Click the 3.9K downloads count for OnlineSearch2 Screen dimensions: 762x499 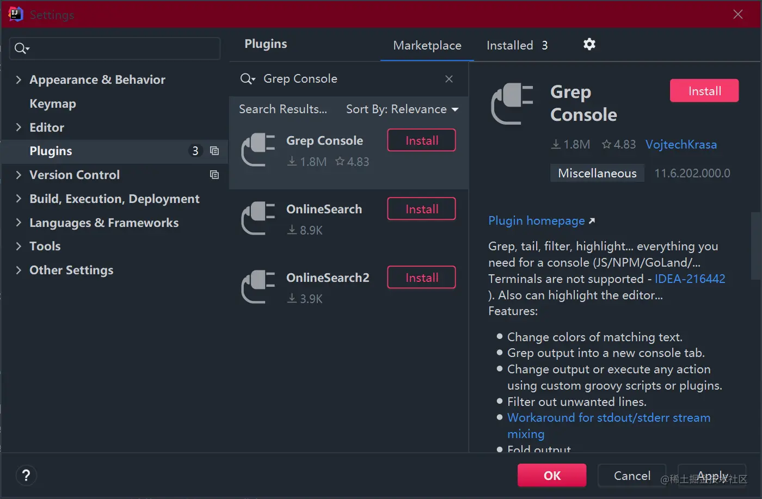(x=305, y=299)
